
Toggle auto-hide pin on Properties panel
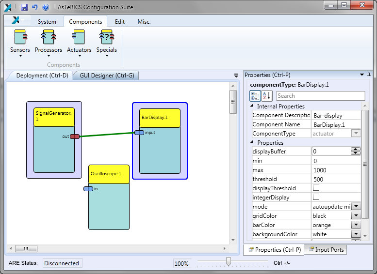tap(369, 75)
